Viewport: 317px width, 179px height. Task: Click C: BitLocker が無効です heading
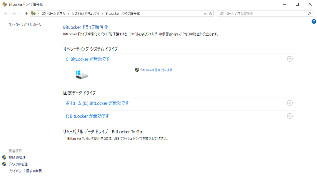88,59
